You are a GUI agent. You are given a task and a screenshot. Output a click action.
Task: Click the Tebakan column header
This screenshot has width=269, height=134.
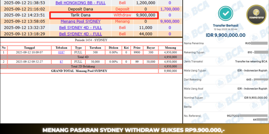tap(61, 48)
